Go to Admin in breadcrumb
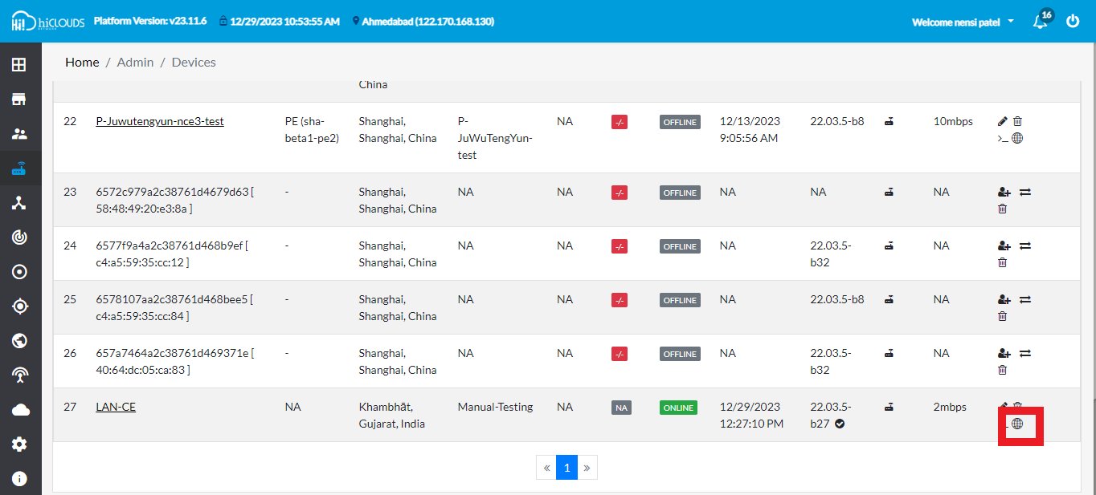 pos(135,62)
